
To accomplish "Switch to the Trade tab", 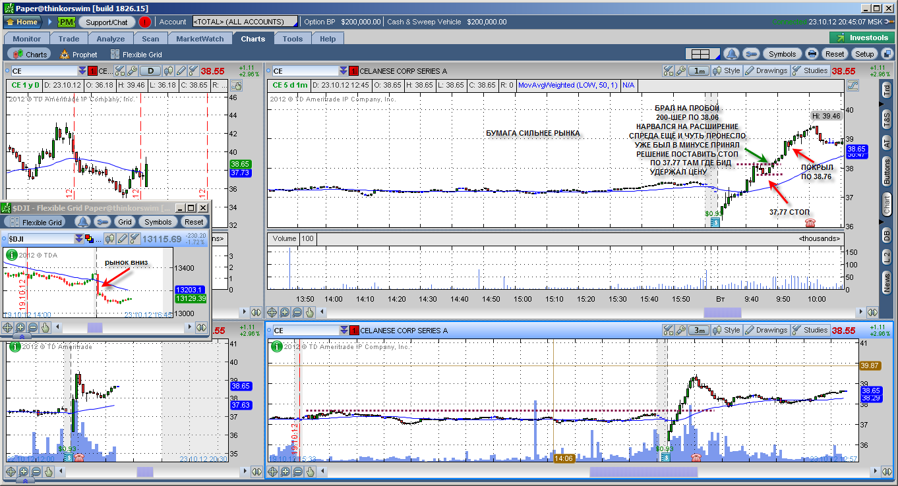I will tap(69, 39).
